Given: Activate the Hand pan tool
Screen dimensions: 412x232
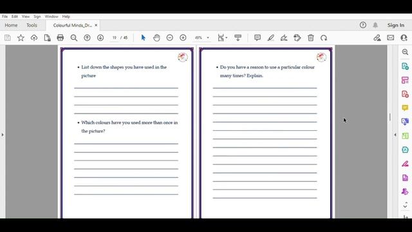Looking at the screenshot, I should click(x=156, y=38).
